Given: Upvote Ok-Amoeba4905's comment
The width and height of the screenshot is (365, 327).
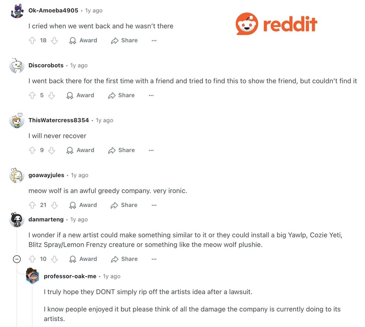Looking at the screenshot, I should [x=32, y=41].
